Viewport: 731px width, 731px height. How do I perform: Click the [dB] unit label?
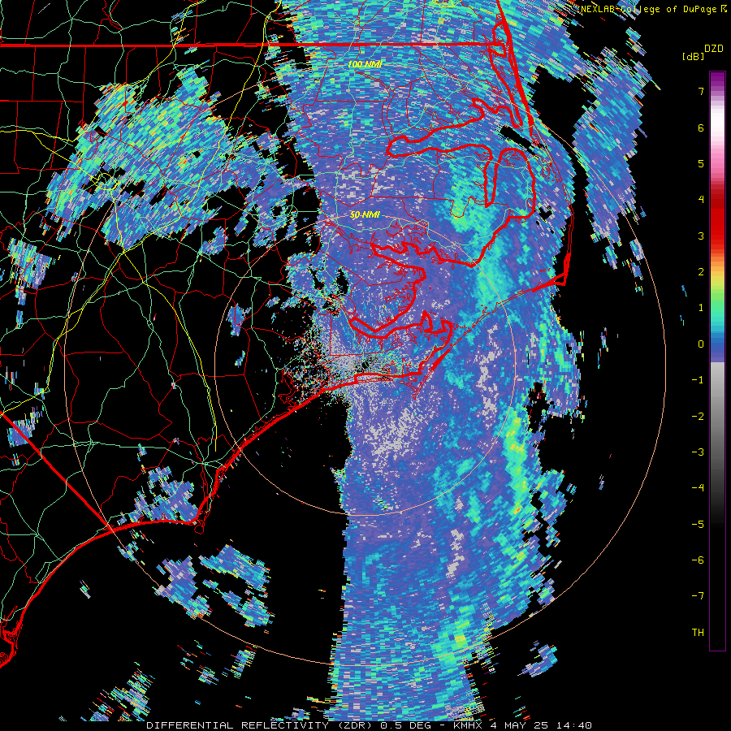[692, 56]
